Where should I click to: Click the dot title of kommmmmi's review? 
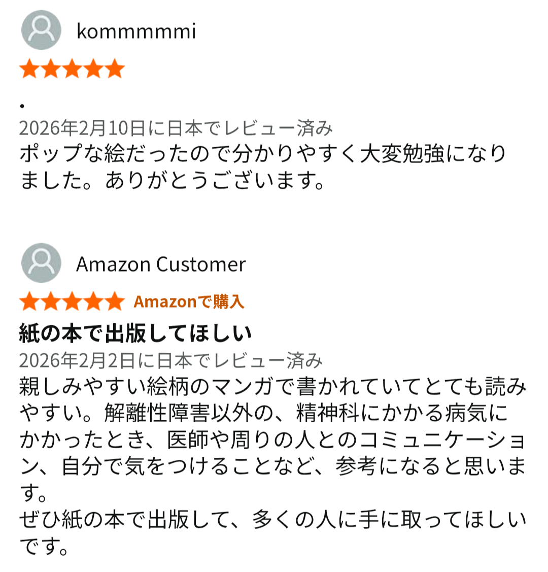coord(22,106)
